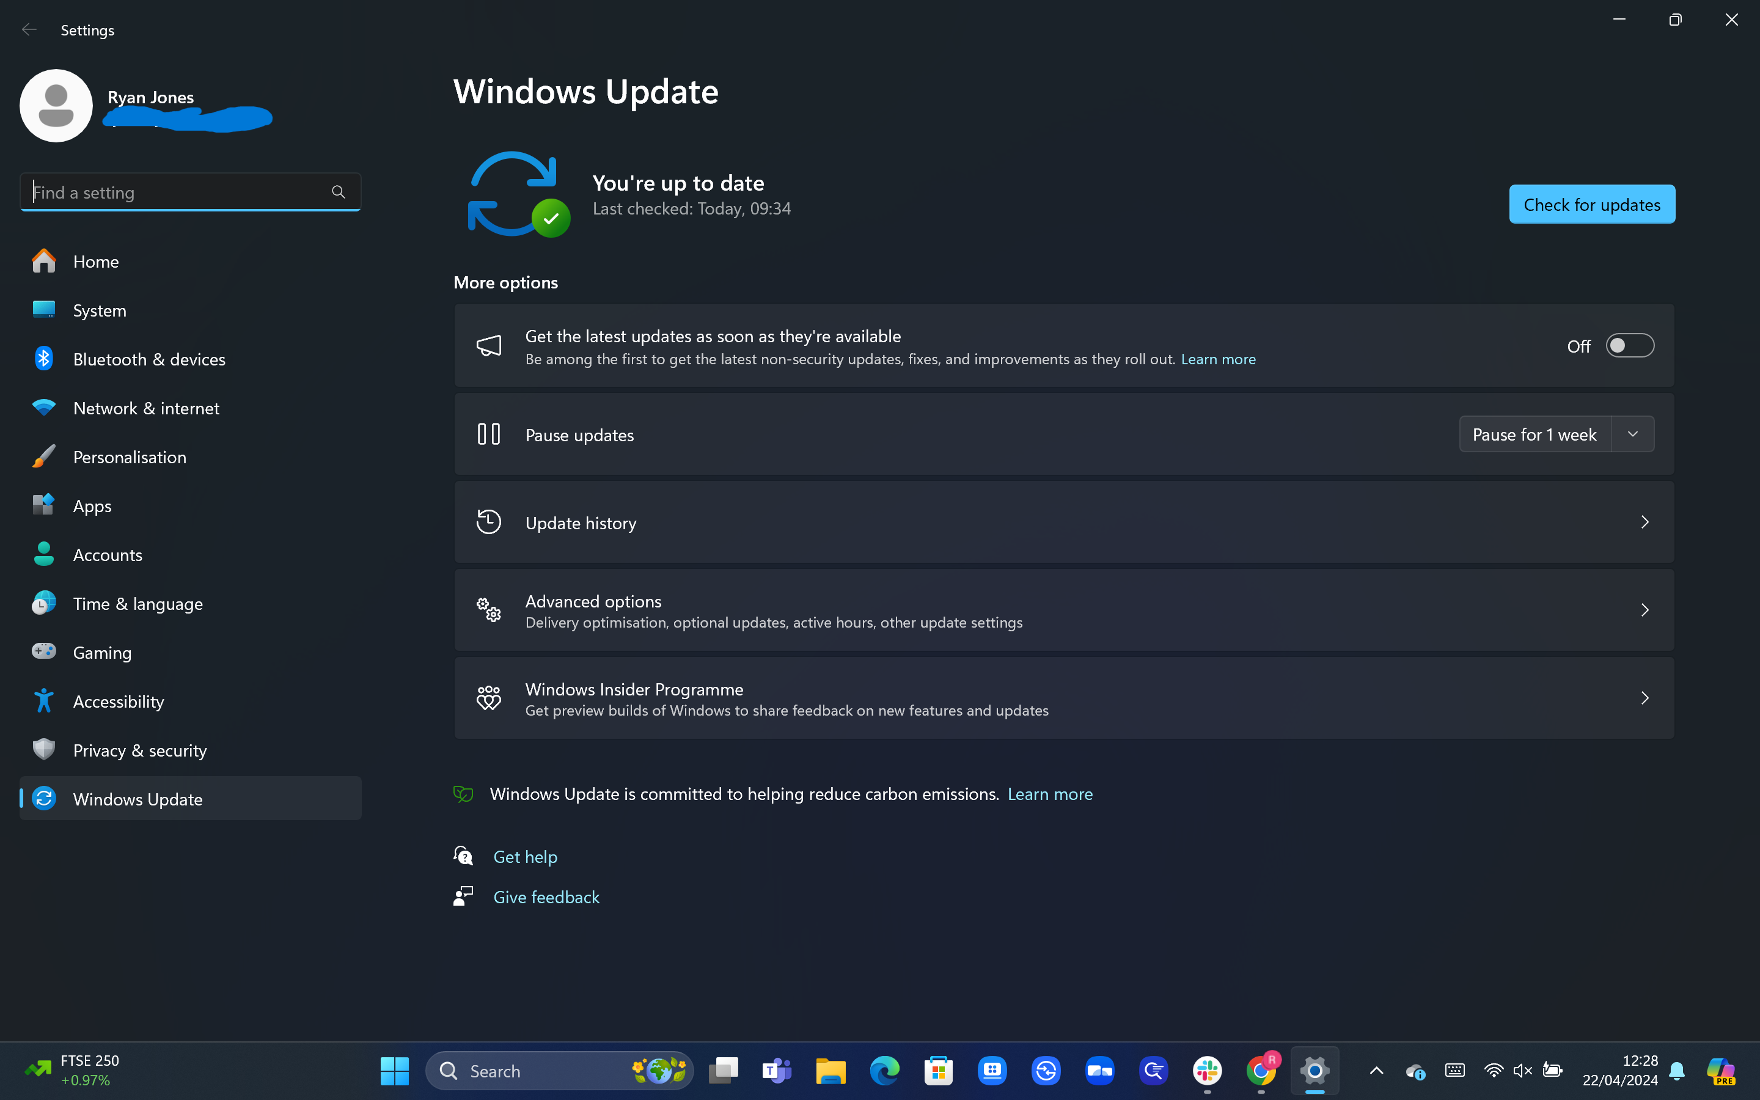The image size is (1760, 1100).
Task: Show hidden system tray icons
Action: (x=1376, y=1070)
